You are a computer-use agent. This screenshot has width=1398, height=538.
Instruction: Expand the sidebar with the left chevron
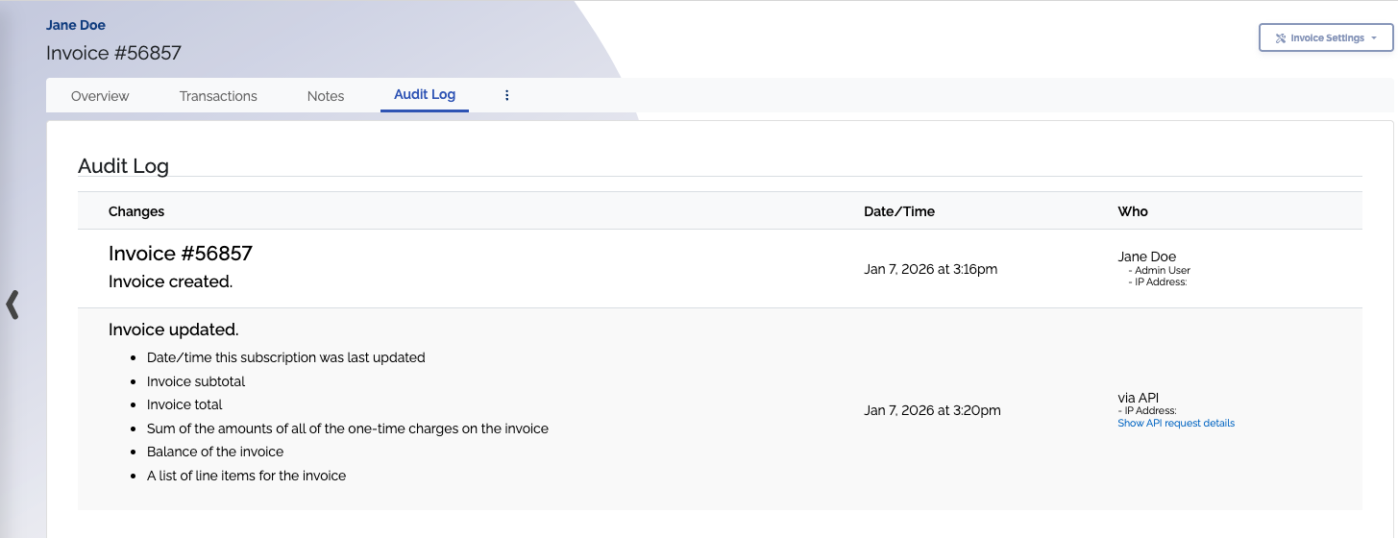(x=12, y=304)
